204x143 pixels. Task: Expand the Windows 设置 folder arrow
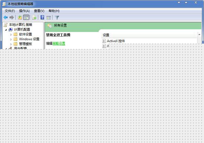[x=11, y=39]
